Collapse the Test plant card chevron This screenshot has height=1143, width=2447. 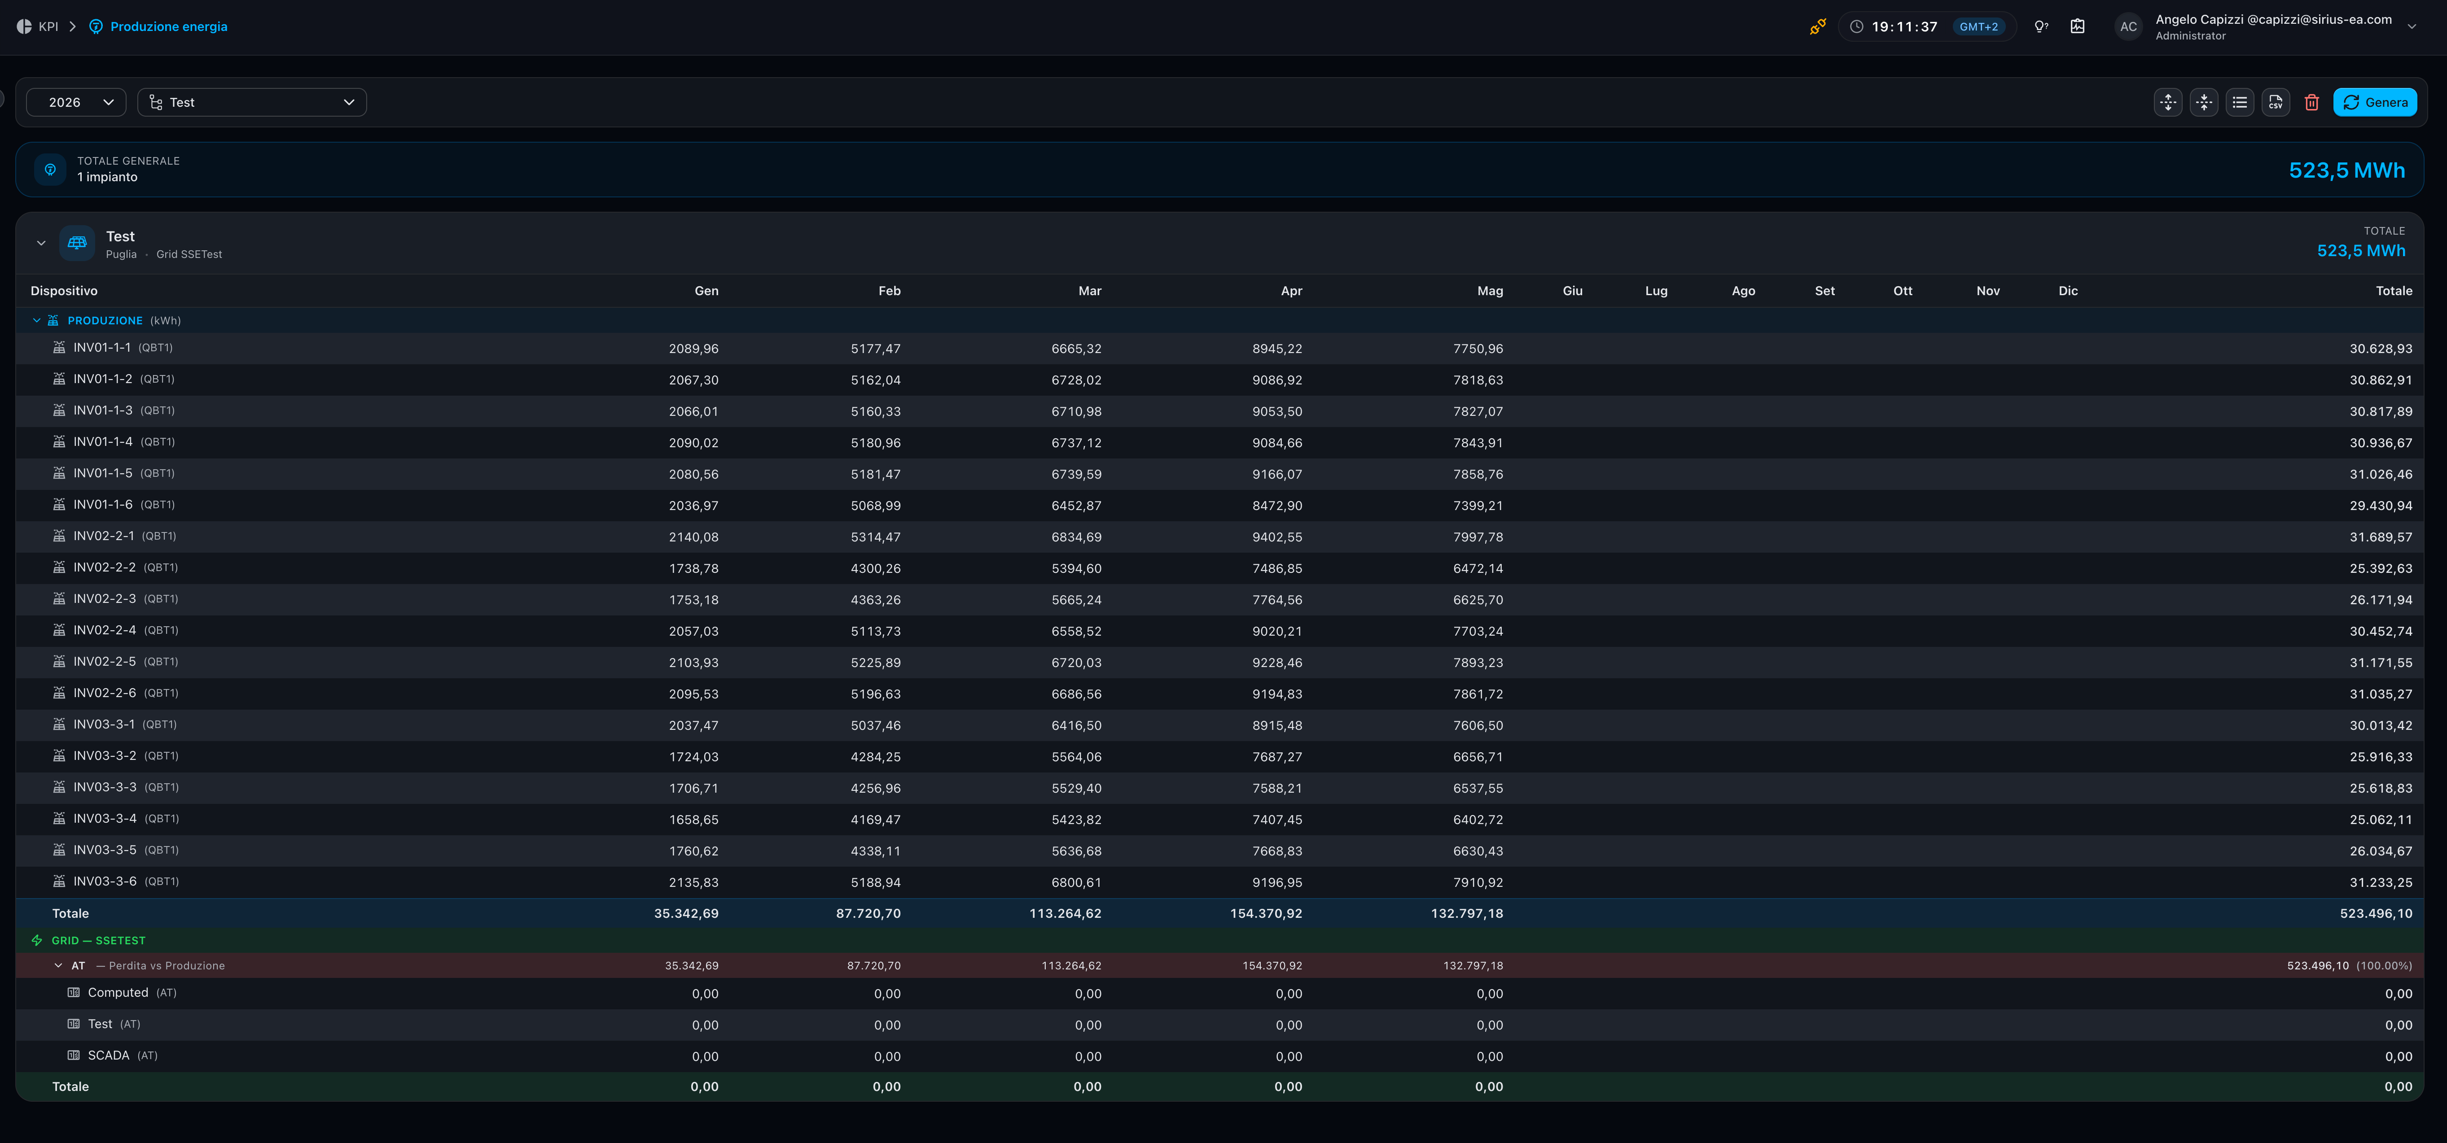click(41, 243)
